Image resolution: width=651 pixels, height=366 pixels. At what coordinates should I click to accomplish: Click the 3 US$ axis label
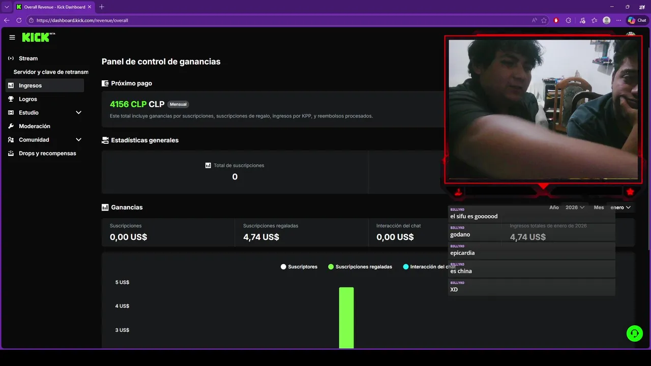point(122,330)
